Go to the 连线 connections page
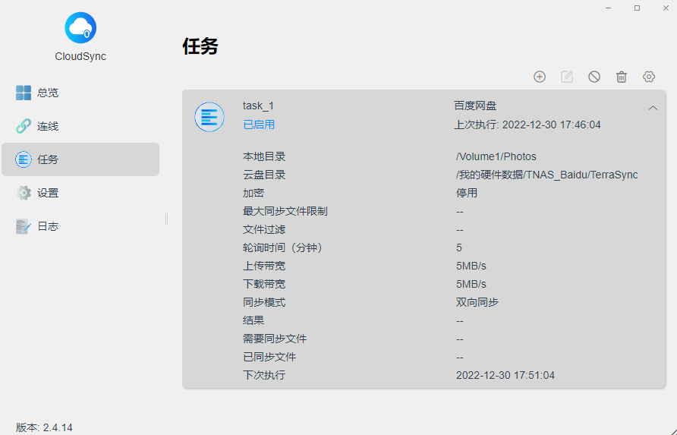Image resolution: width=677 pixels, height=435 pixels. [x=47, y=126]
